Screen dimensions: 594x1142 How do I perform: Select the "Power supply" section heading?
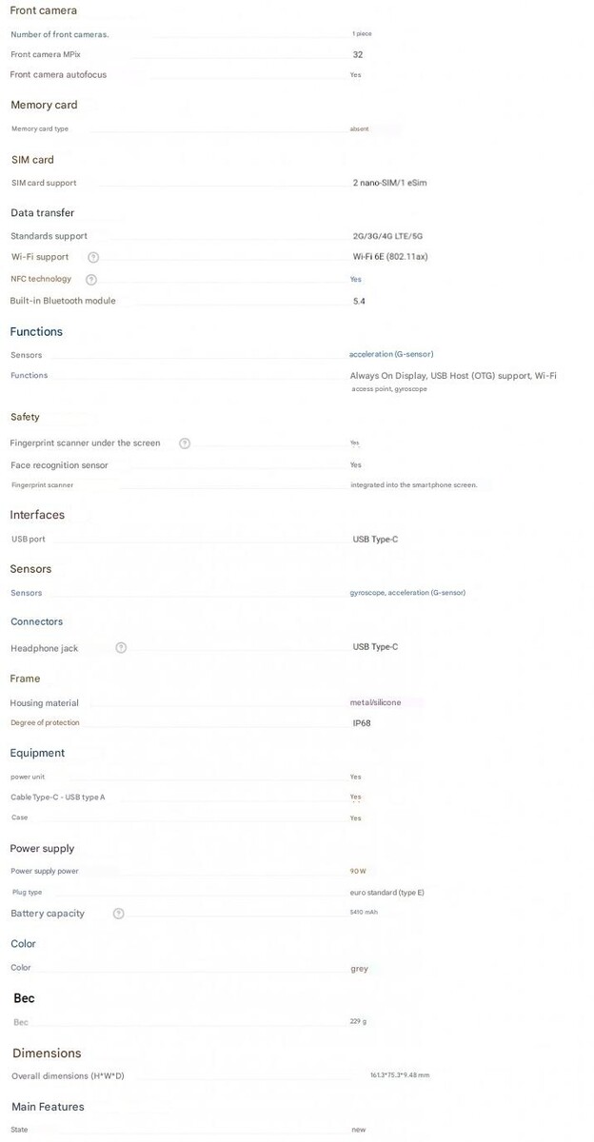tap(42, 849)
